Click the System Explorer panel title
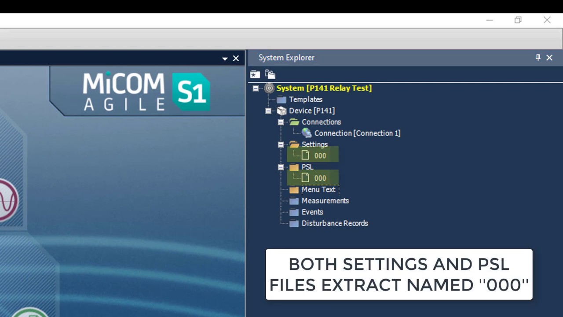563x317 pixels. (x=286, y=58)
